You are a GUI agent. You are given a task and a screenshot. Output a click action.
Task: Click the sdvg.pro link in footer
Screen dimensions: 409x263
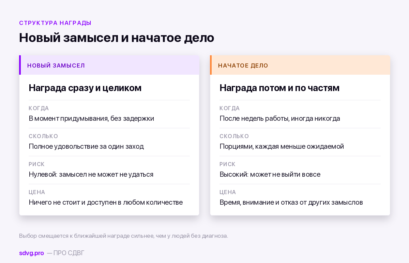(31, 253)
